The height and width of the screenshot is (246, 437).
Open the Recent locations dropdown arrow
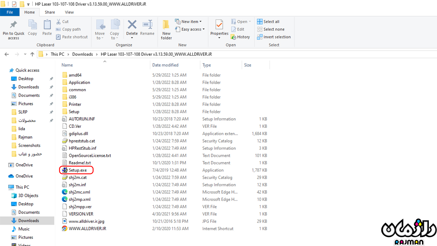point(25,54)
